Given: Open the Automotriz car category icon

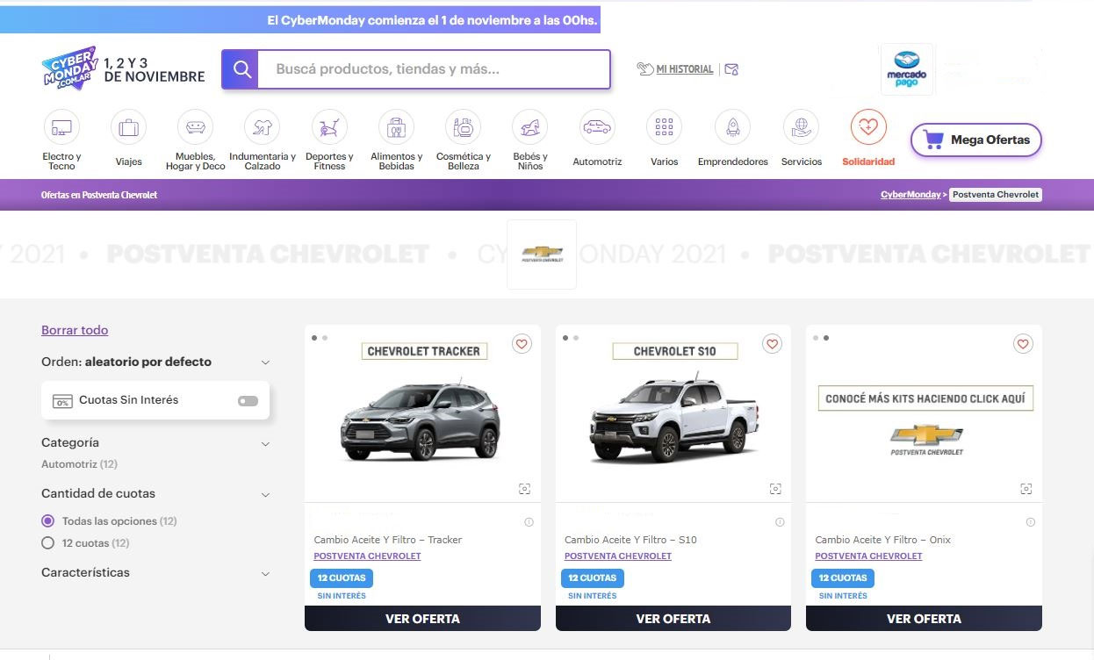Looking at the screenshot, I should [597, 128].
